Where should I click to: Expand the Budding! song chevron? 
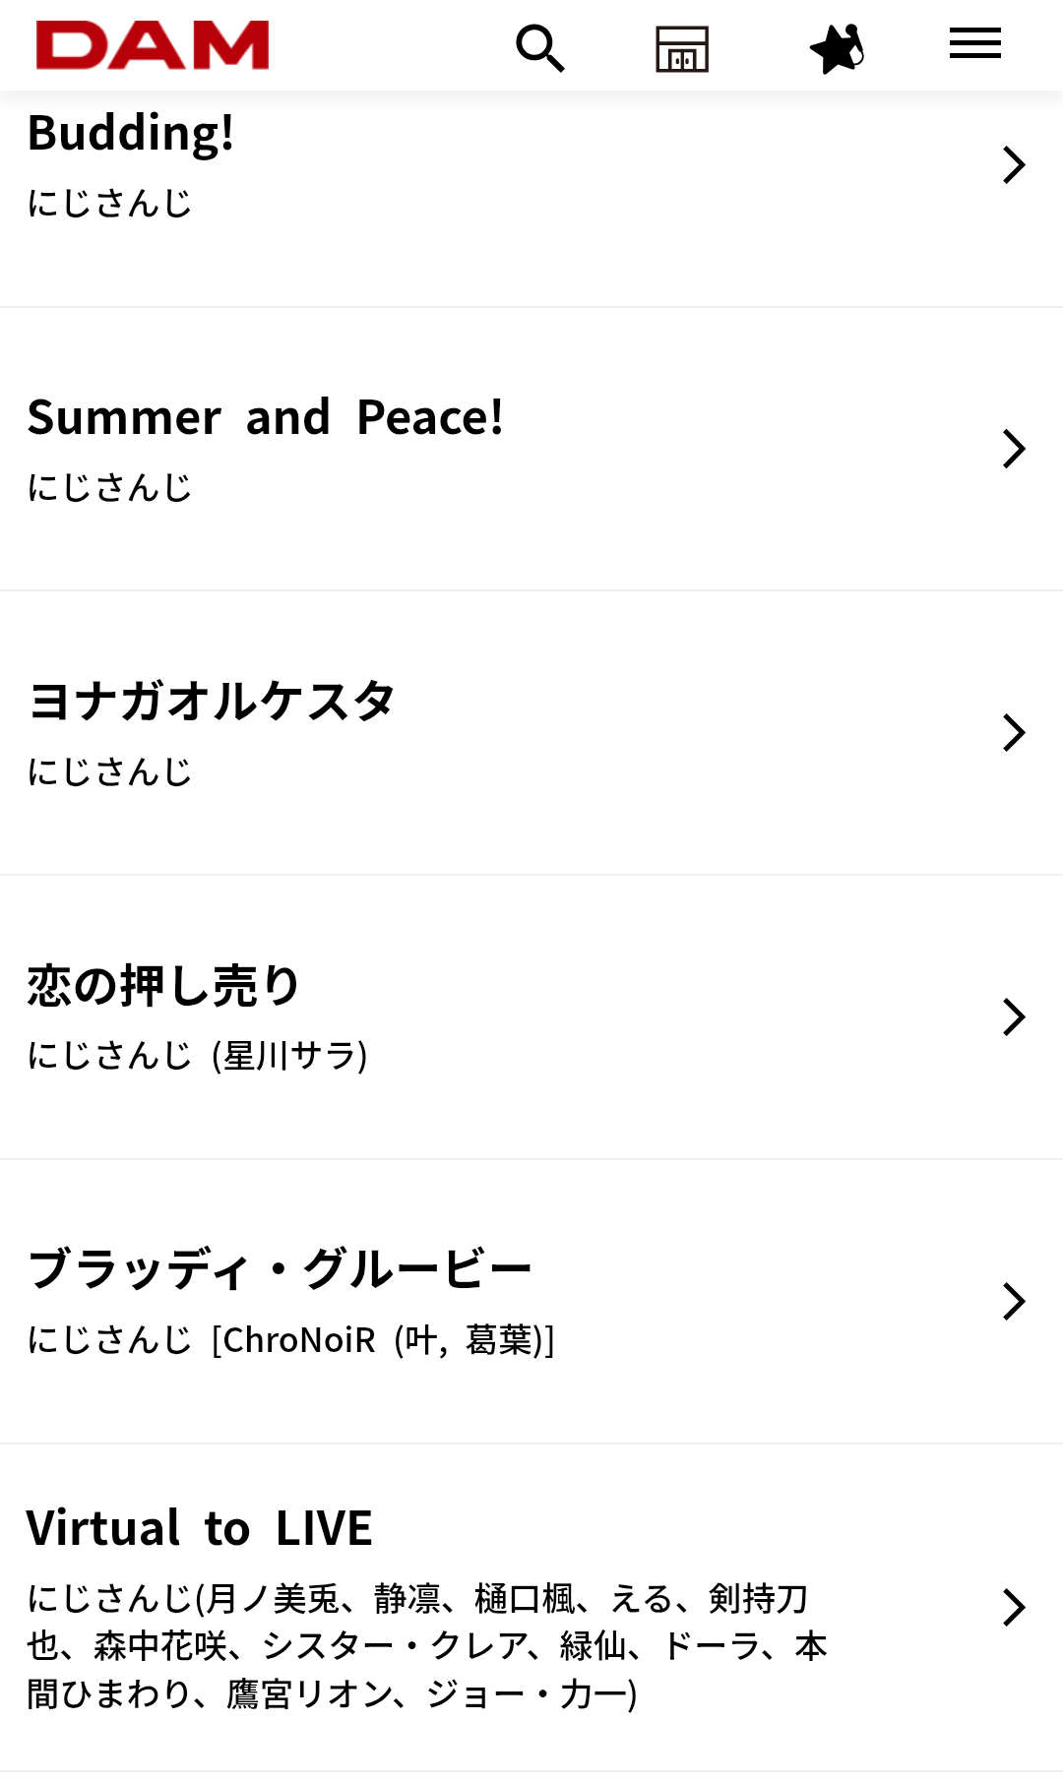[x=1014, y=164]
